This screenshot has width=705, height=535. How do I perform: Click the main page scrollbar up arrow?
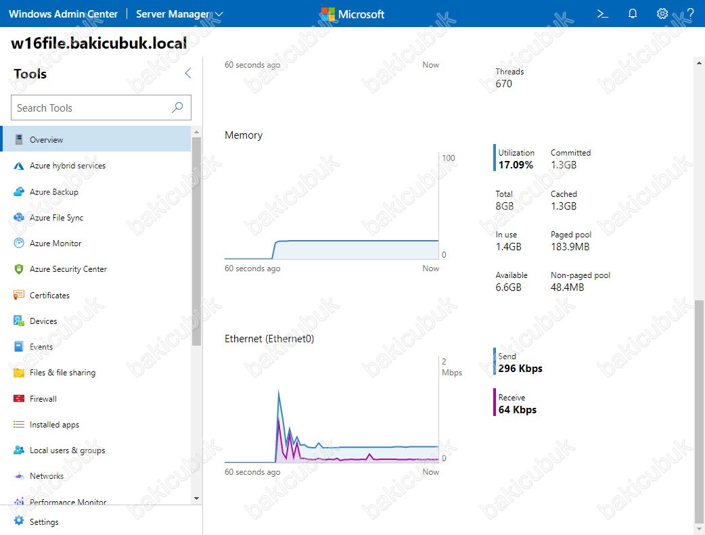pyautogui.click(x=699, y=63)
